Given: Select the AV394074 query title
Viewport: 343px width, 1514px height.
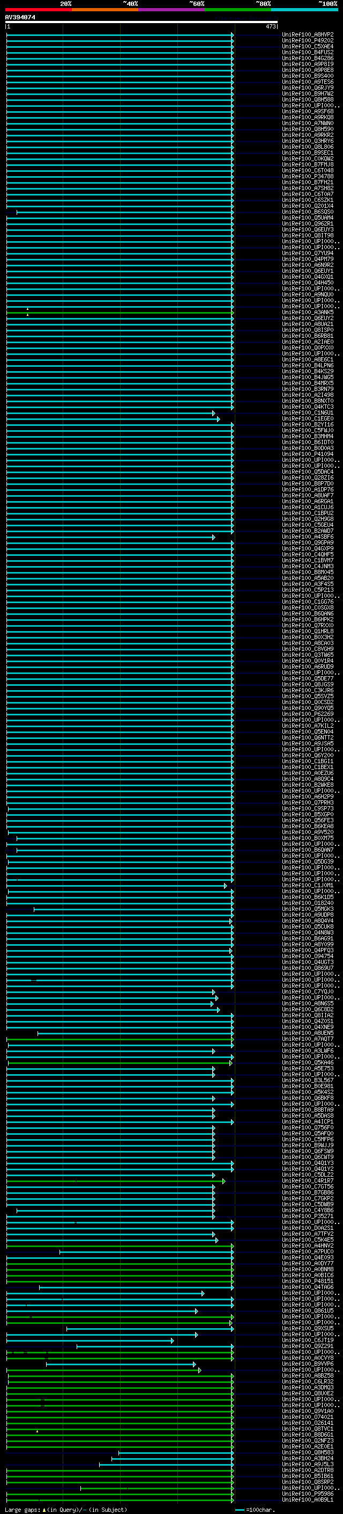Looking at the screenshot, I should (x=20, y=18).
